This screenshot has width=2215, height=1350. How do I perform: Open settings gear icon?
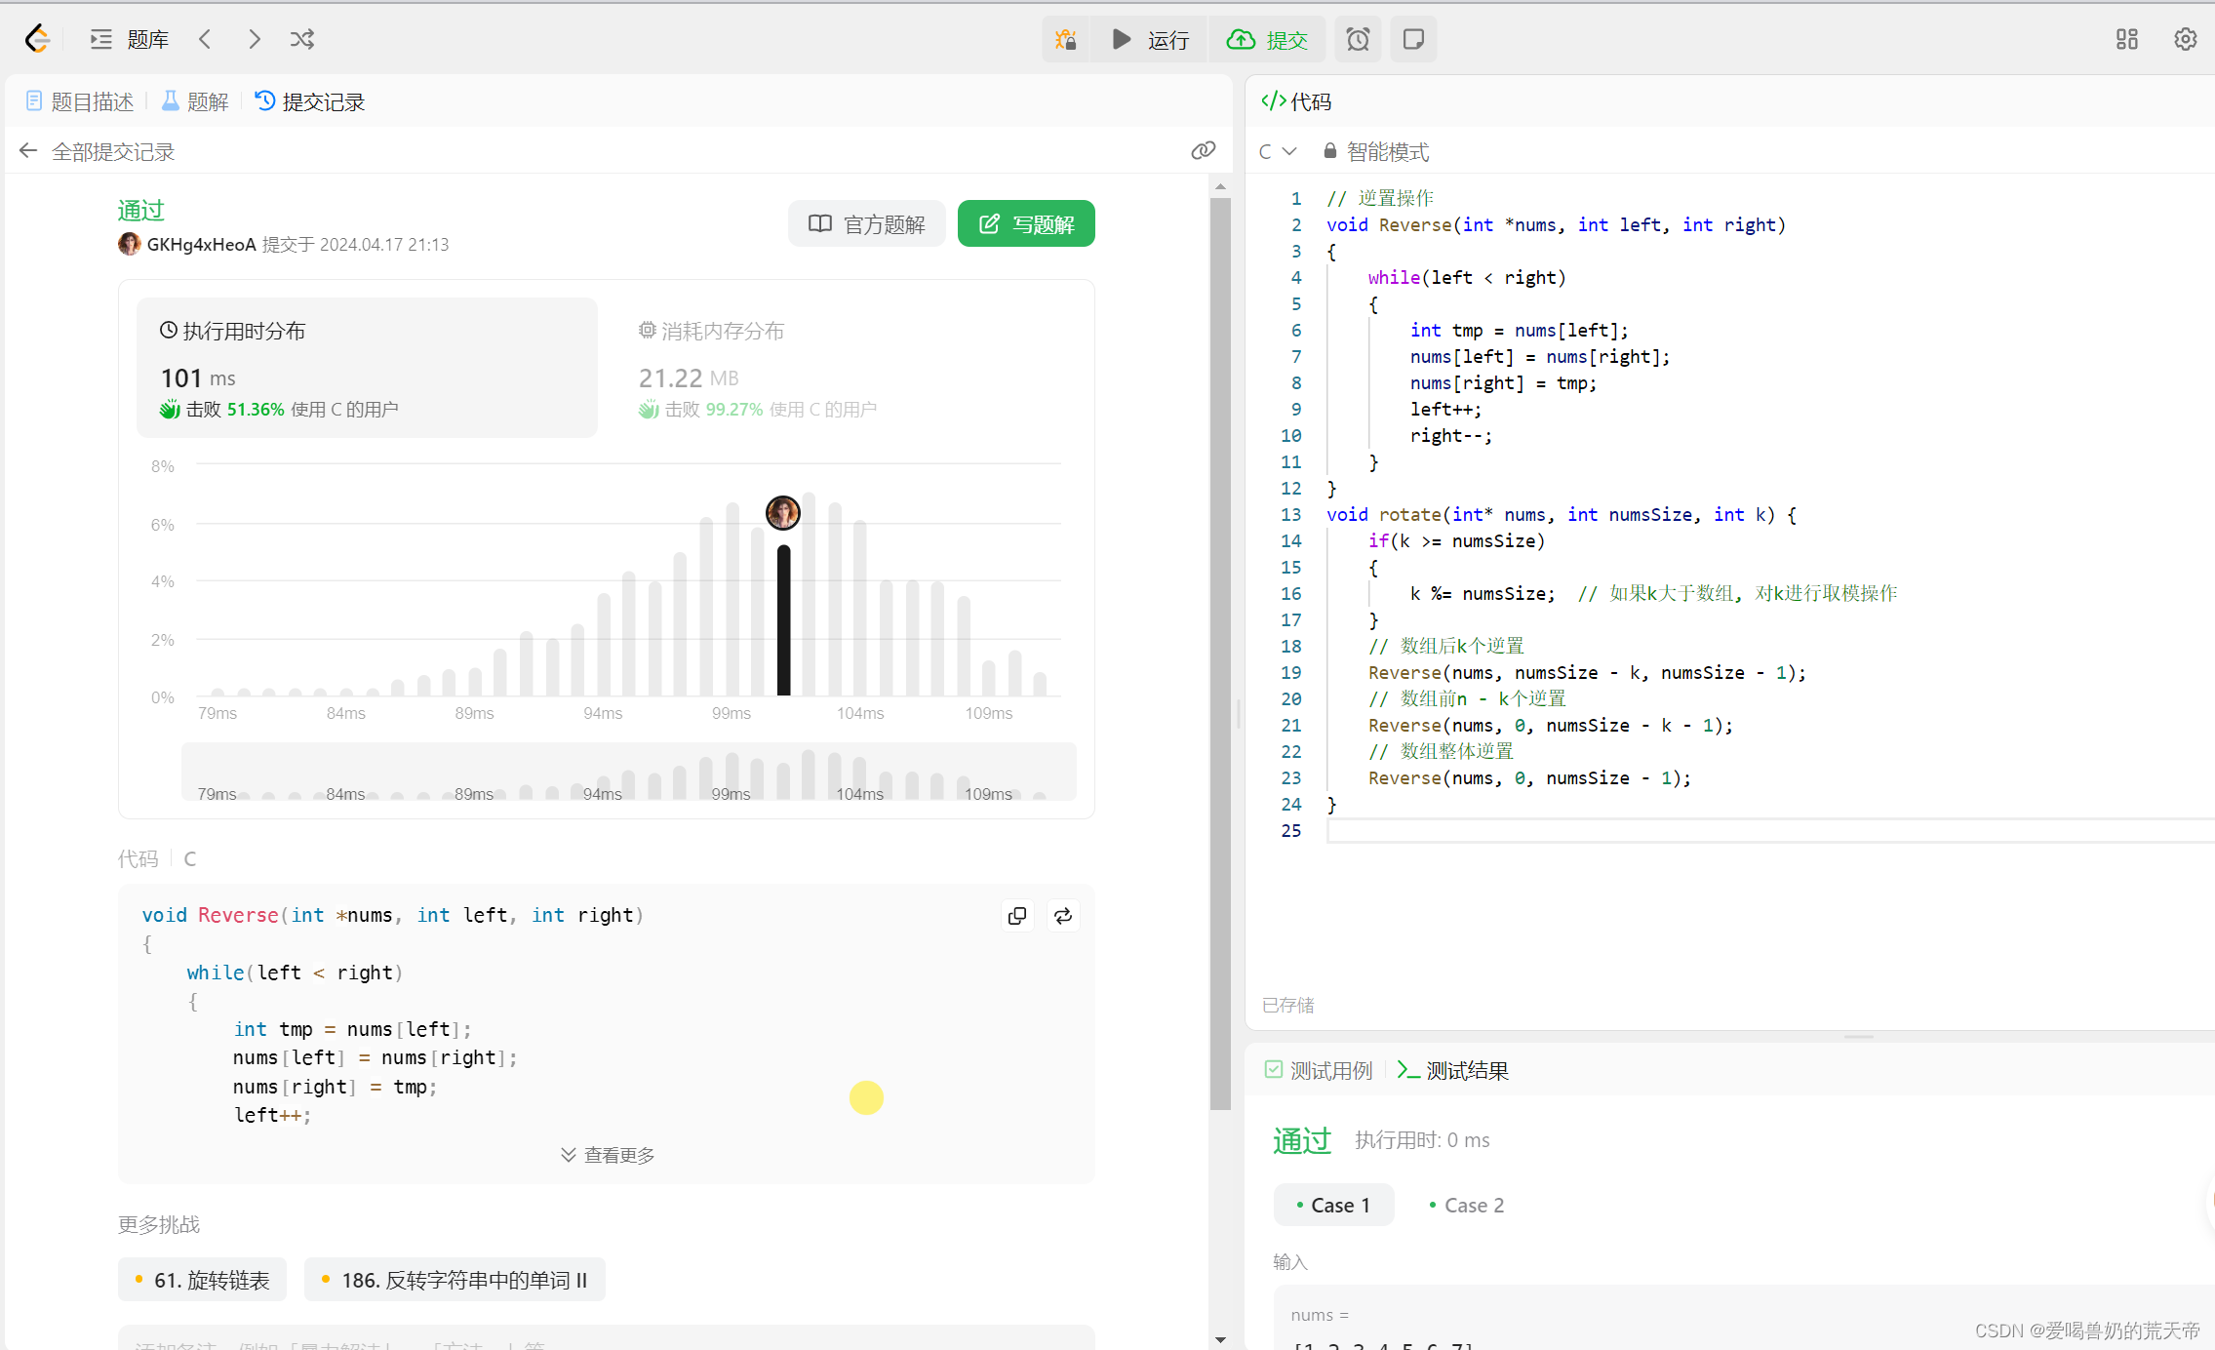pyautogui.click(x=2186, y=39)
